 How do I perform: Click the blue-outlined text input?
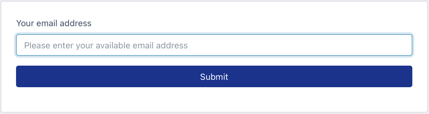pos(214,45)
